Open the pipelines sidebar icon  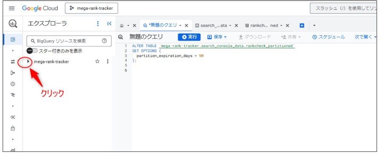pyautogui.click(x=13, y=73)
